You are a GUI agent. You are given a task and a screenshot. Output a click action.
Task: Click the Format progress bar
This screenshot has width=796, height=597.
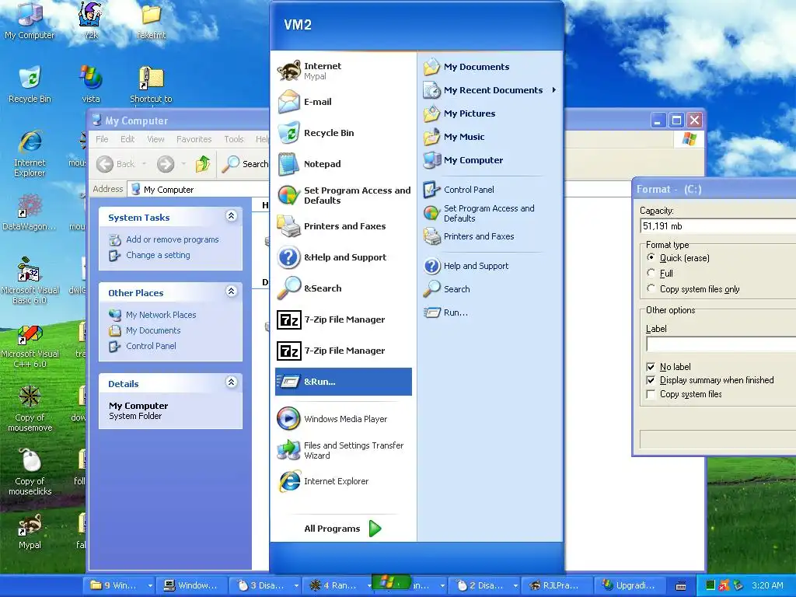click(x=717, y=439)
